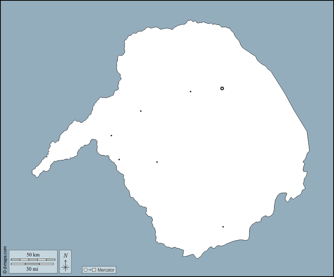Screen dimensions: 334x277
Task: Click the tip of the western peninsula
Action: (35, 172)
